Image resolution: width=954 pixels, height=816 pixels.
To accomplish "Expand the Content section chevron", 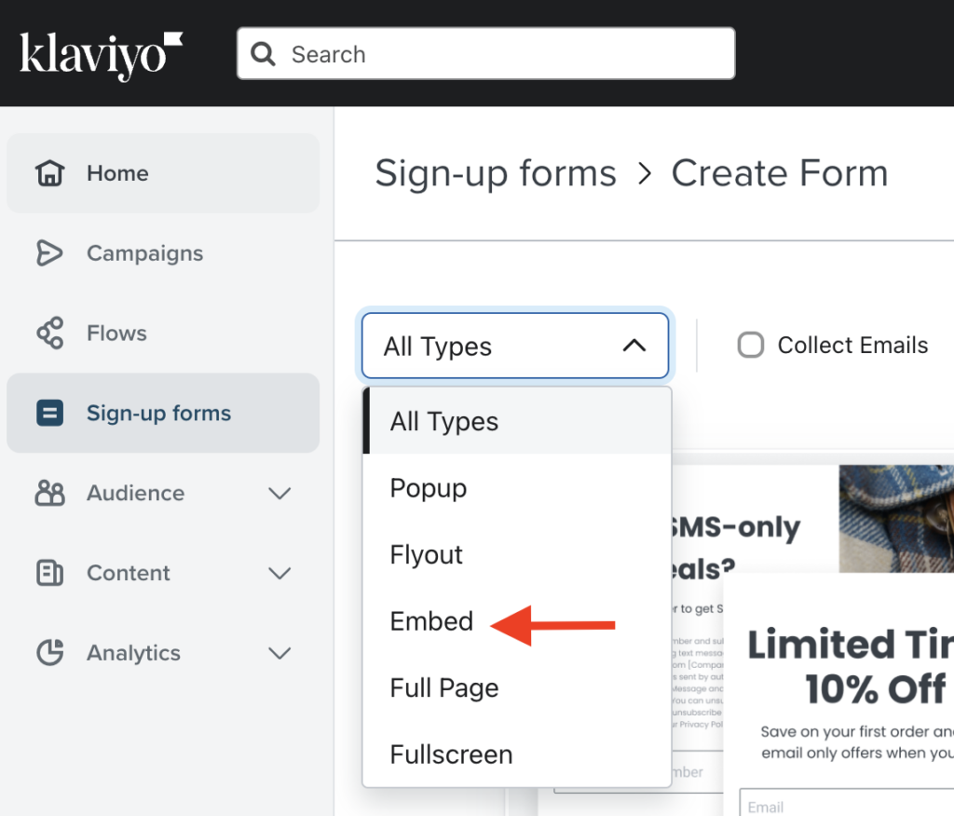I will (x=279, y=573).
